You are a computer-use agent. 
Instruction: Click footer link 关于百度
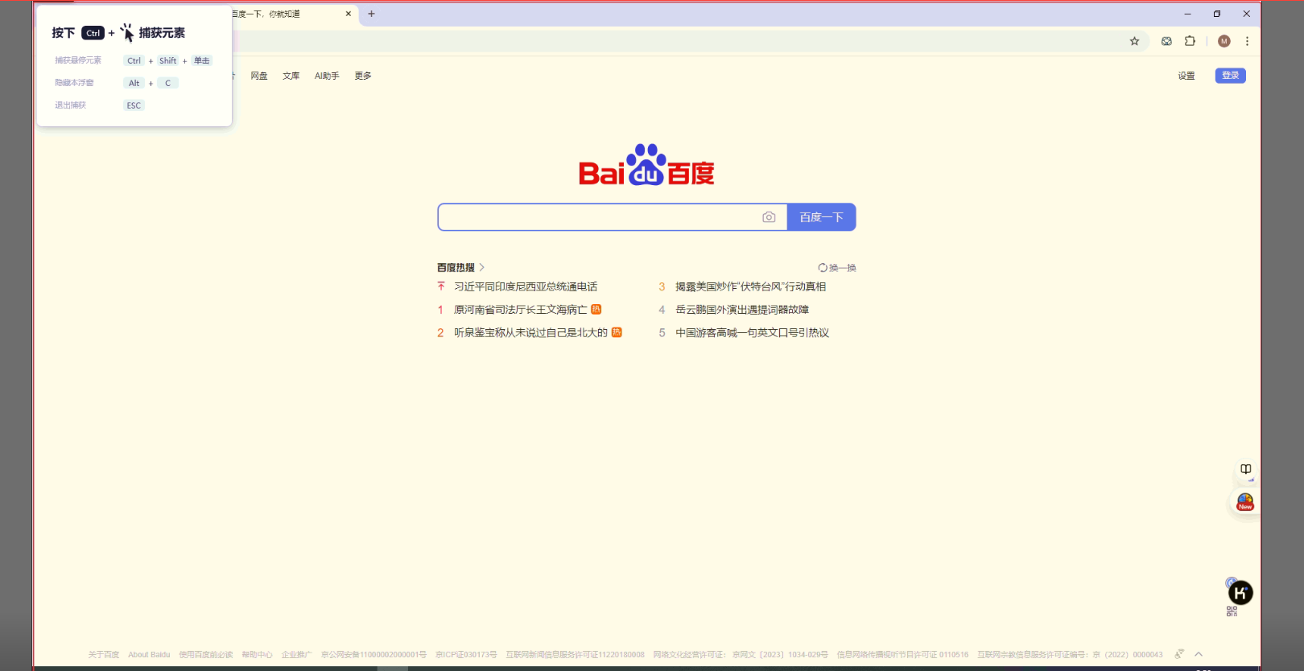(x=104, y=655)
